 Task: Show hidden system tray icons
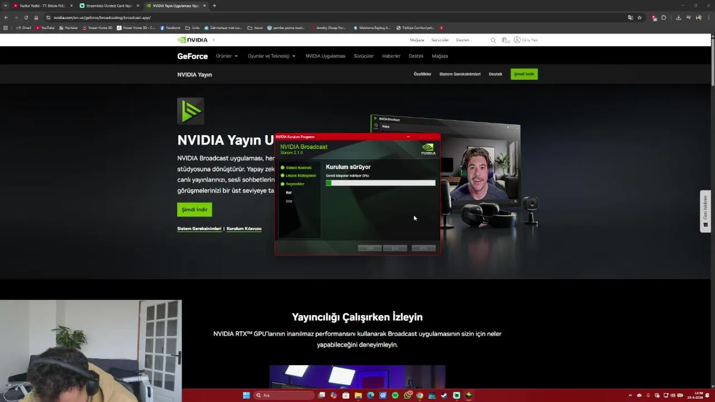631,395
